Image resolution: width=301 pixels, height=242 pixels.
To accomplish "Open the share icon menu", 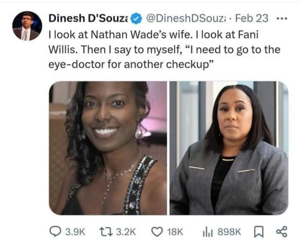I will click(282, 232).
